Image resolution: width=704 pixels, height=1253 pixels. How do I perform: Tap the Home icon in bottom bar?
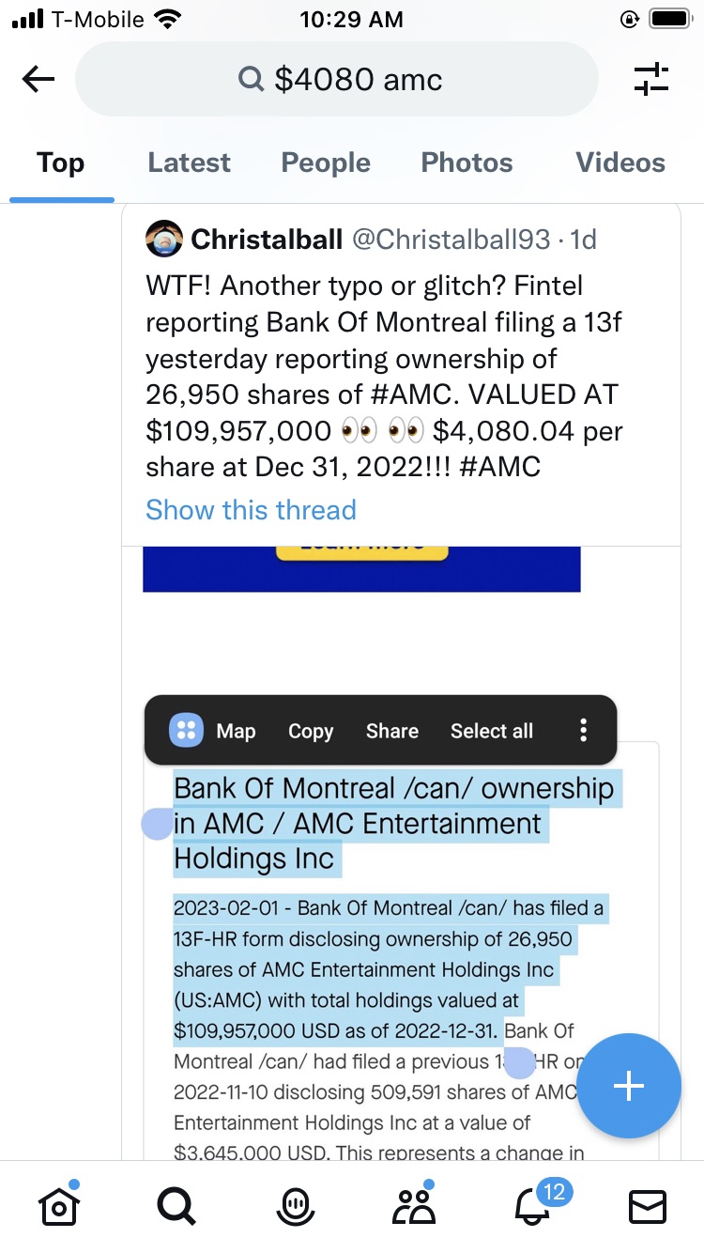click(x=56, y=1206)
